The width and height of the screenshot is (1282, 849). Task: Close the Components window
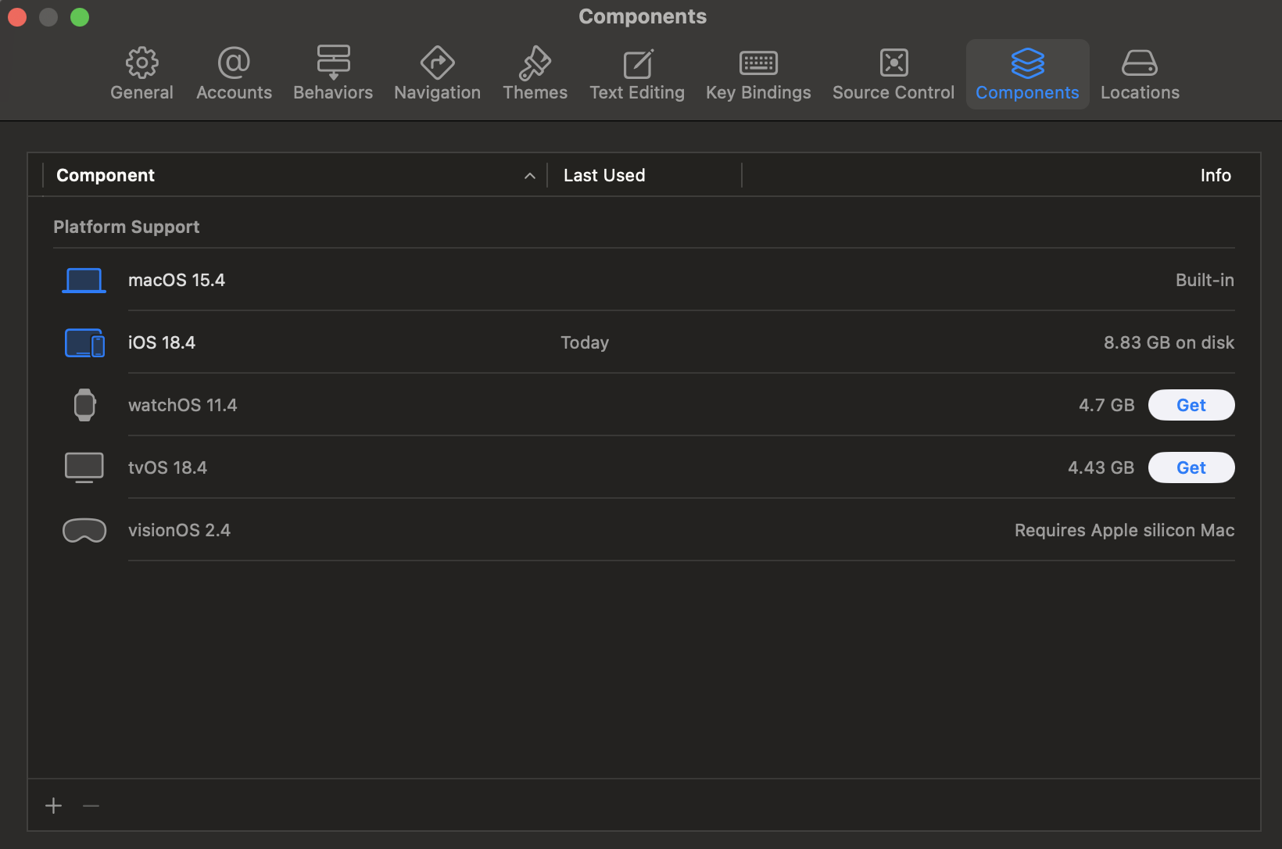click(x=17, y=17)
